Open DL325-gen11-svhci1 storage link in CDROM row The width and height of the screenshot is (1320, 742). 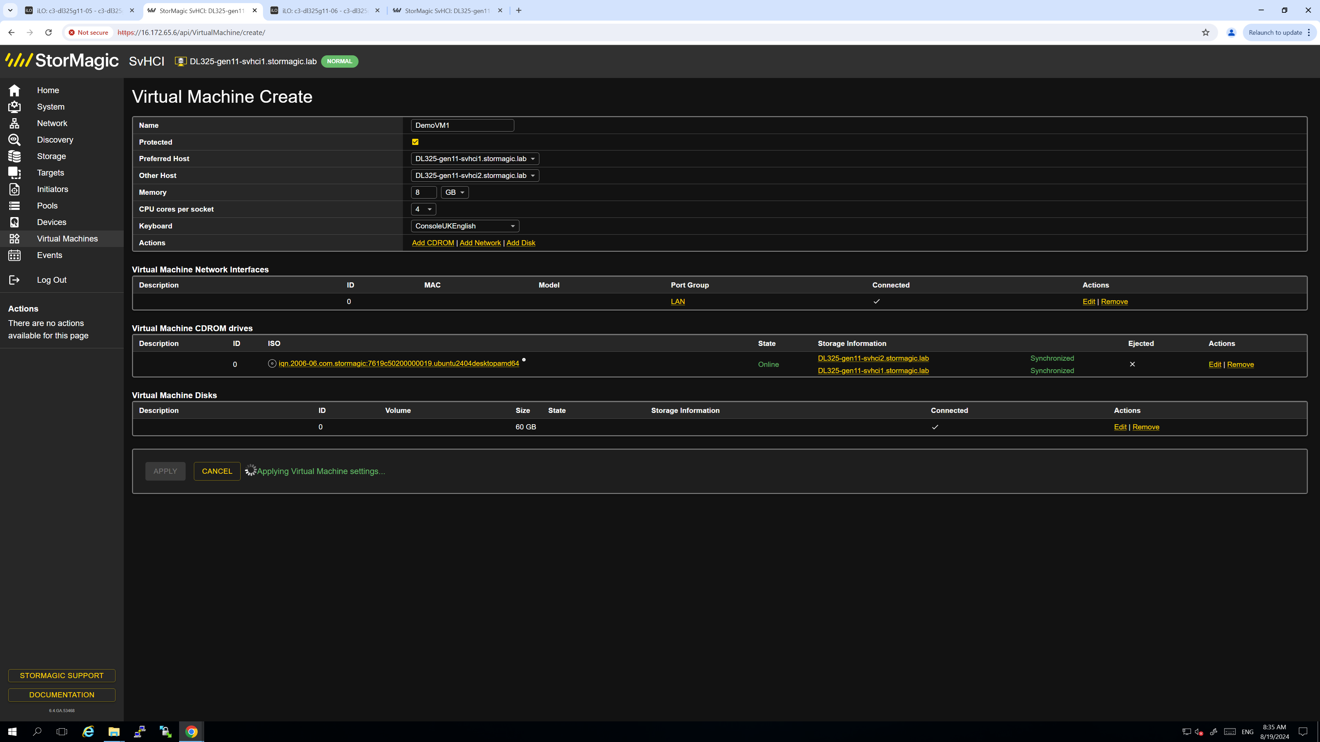click(x=873, y=371)
